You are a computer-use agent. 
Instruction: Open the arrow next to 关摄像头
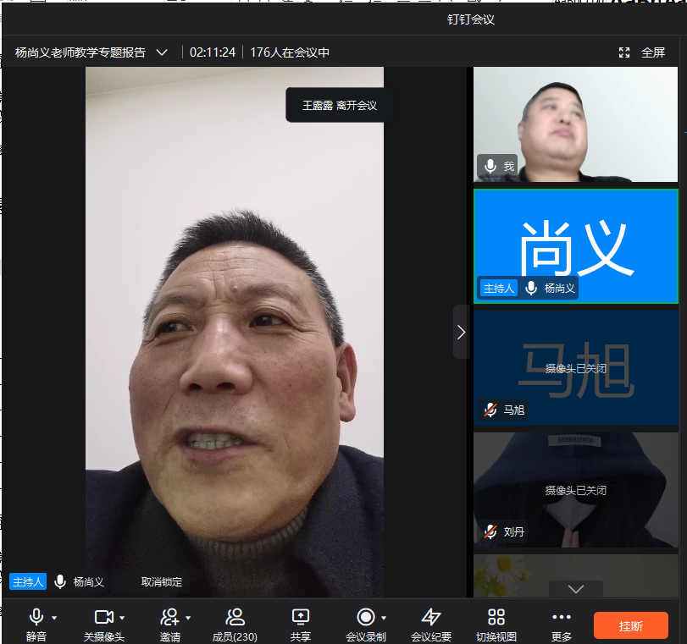[122, 618]
